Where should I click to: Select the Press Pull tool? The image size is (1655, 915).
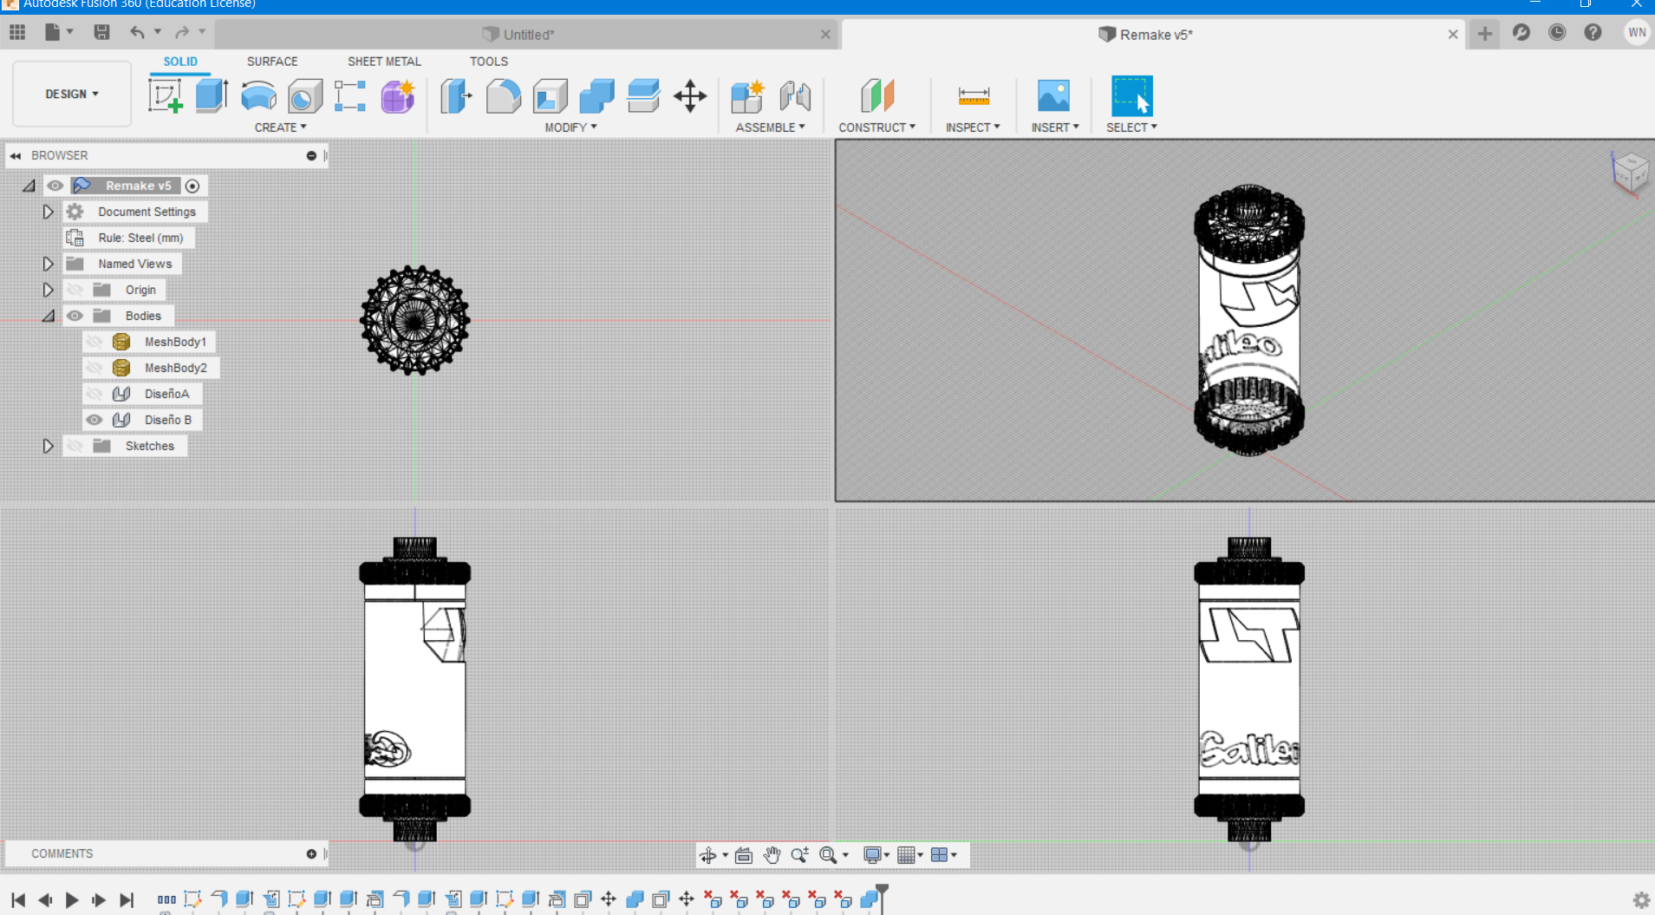[x=456, y=95]
